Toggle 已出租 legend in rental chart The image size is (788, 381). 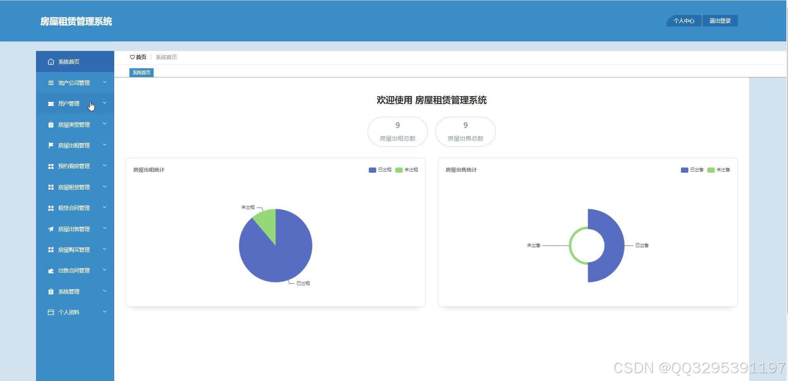[380, 170]
